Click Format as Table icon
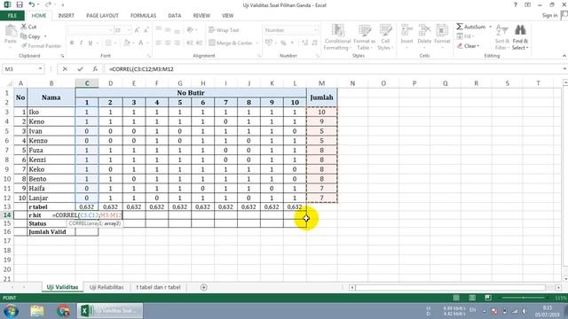568x319 pixels. (365, 31)
